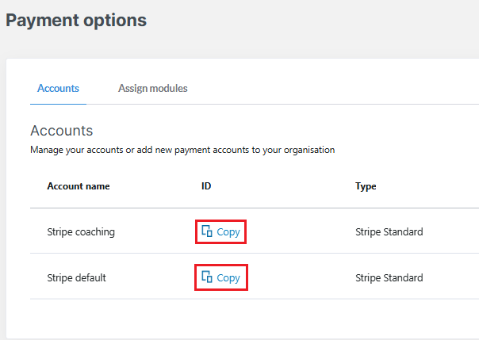This screenshot has height=340, width=479.
Task: Click the blue underline beneath the Accounts tab
Action: pyautogui.click(x=58, y=103)
